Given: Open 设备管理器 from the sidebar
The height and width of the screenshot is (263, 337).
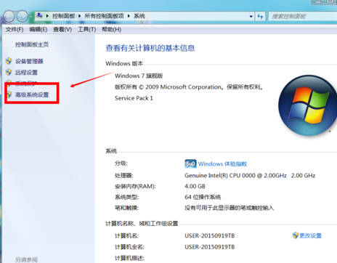Looking at the screenshot, I should 29,61.
